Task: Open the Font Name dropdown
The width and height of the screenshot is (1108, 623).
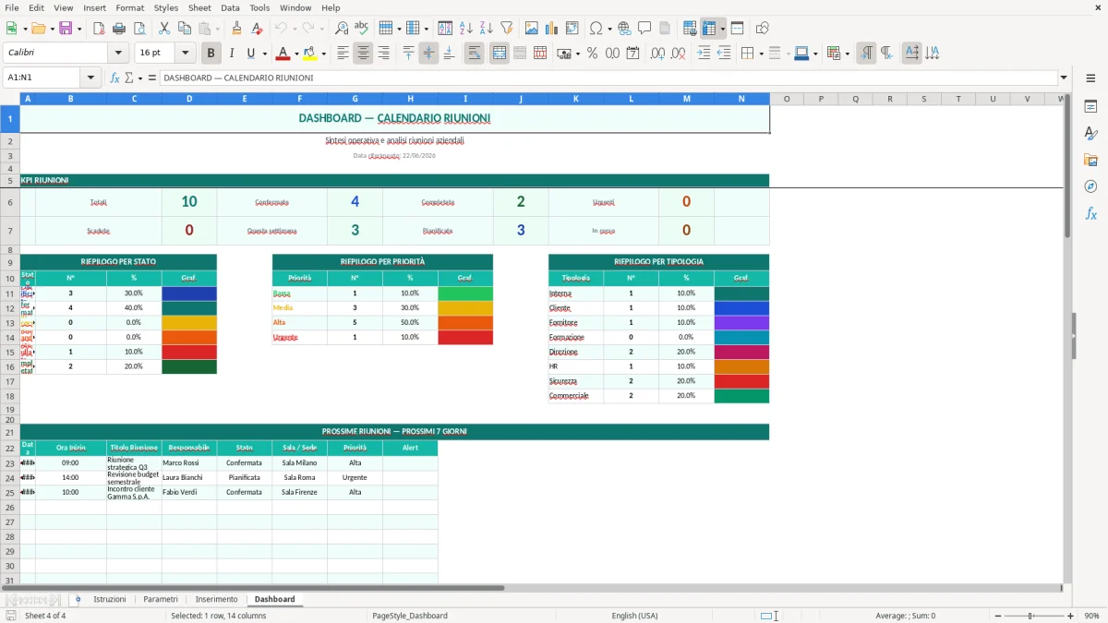Action: tap(117, 54)
